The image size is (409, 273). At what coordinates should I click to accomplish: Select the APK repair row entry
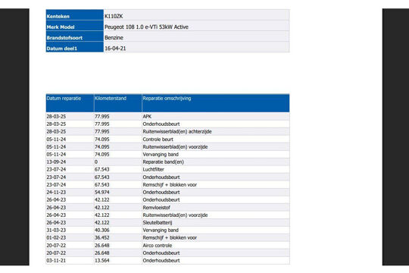[x=167, y=117]
